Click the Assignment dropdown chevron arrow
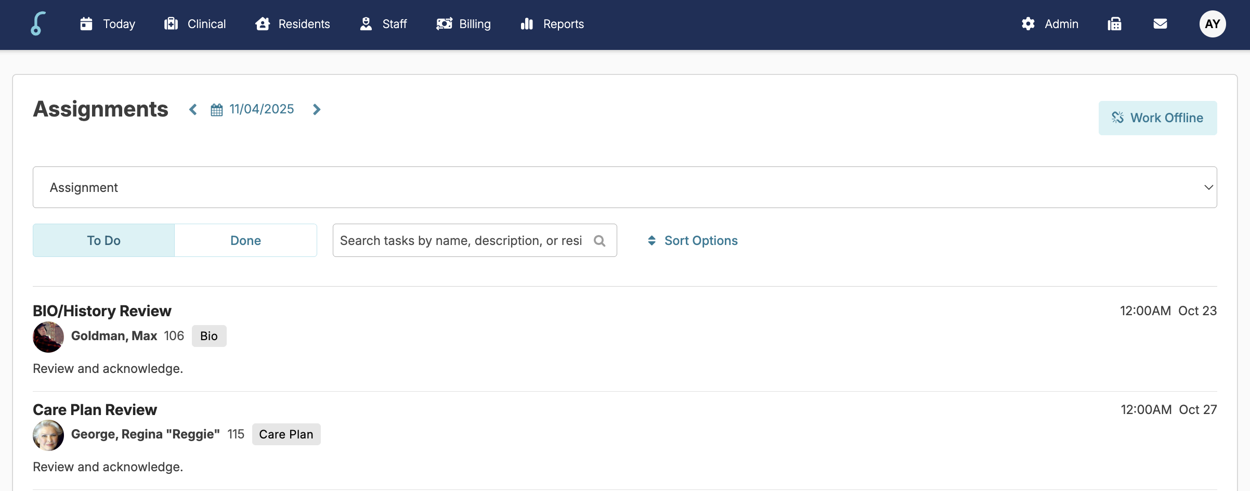The image size is (1250, 491). pos(1208,187)
